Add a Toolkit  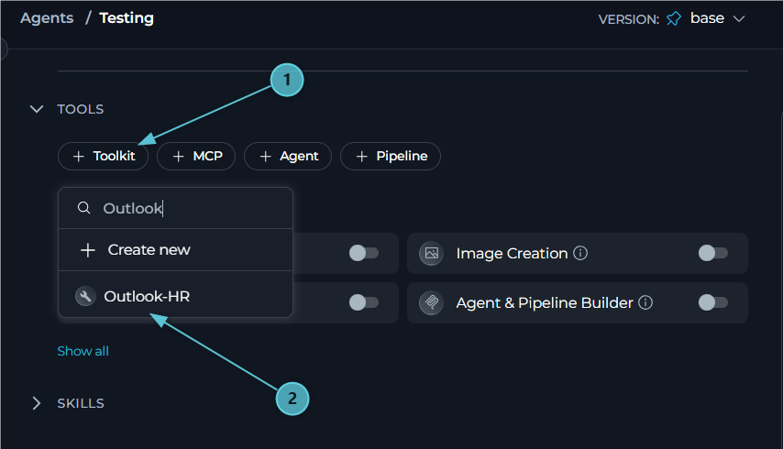click(x=104, y=156)
